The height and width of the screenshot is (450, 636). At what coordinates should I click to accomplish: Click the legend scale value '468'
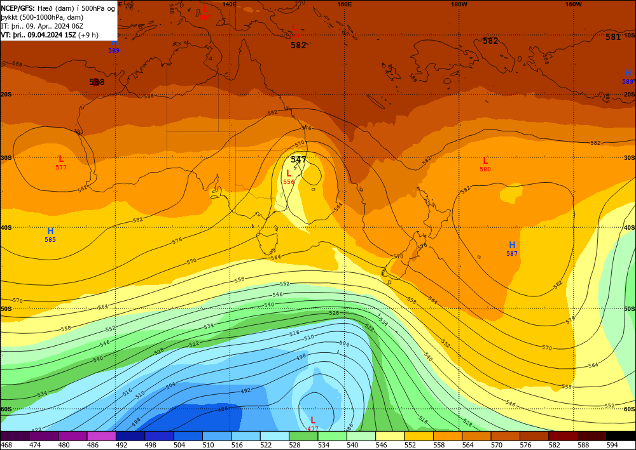6,445
